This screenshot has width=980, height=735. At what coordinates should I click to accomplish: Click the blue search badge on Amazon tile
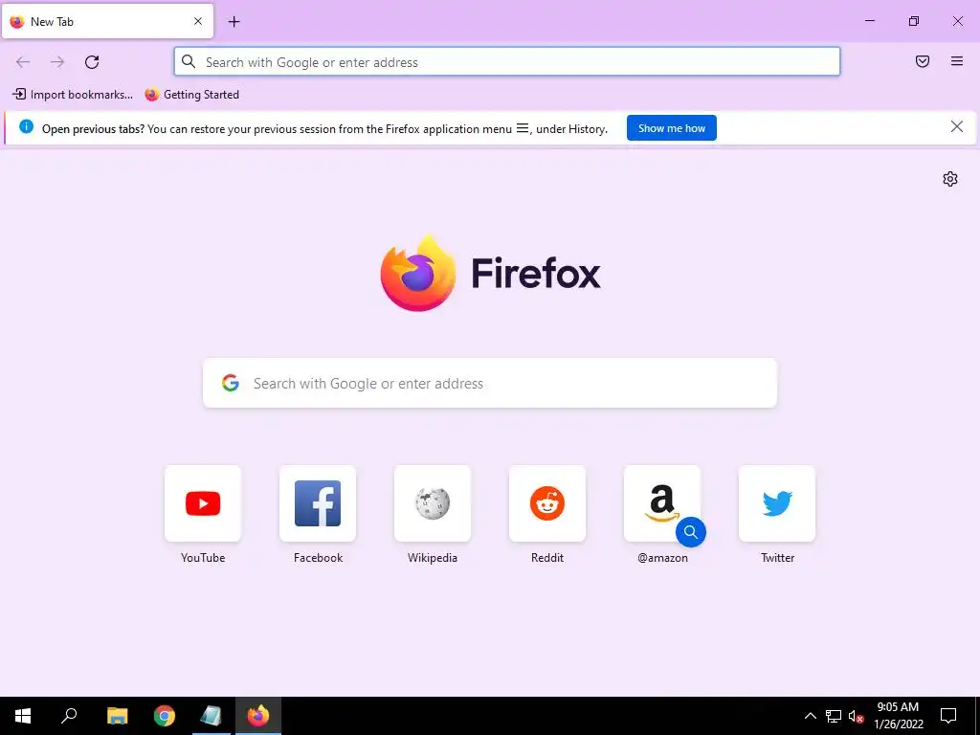[x=691, y=532]
